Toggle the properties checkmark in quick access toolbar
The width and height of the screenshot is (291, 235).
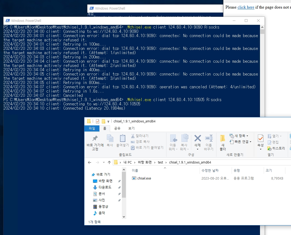pos(97,121)
